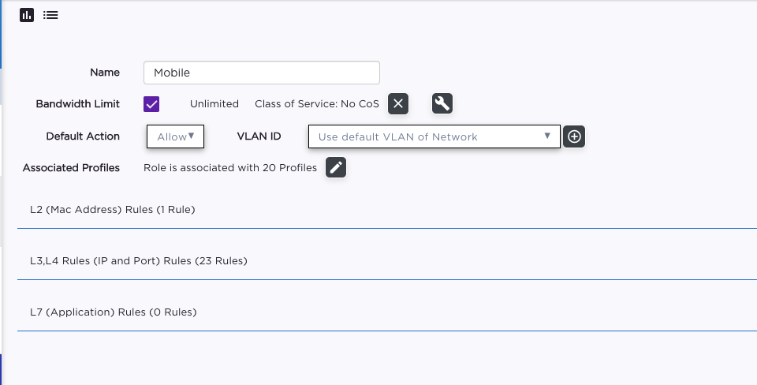Screen dimensions: 757x385
Task: Click the Unlimited bandwidth label
Action: pos(214,104)
